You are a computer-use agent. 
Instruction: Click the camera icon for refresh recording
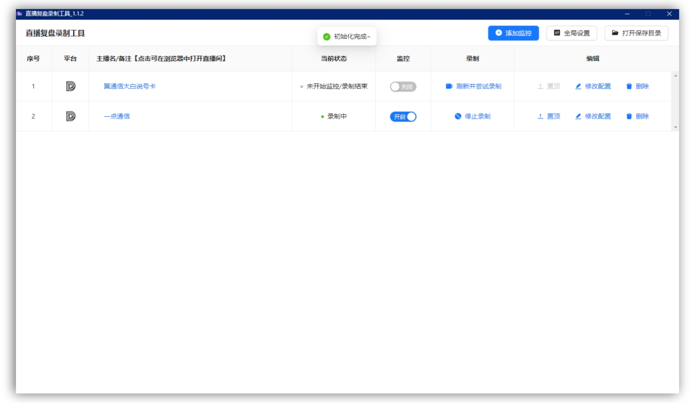point(449,86)
